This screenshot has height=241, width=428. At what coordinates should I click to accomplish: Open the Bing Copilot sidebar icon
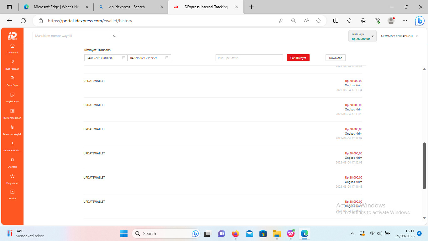tap(420, 21)
